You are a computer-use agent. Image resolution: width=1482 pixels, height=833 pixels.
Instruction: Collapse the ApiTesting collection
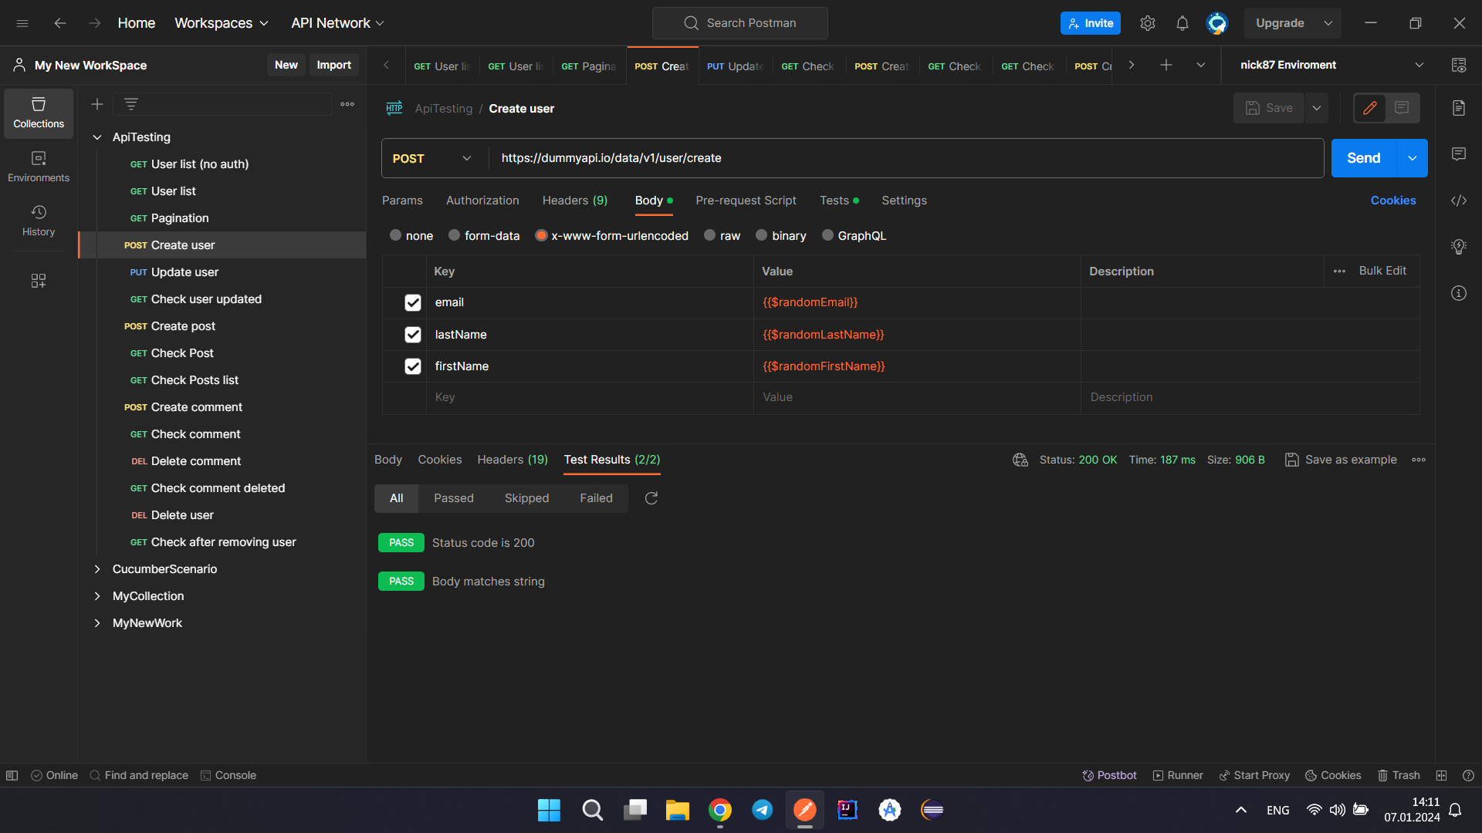97,137
